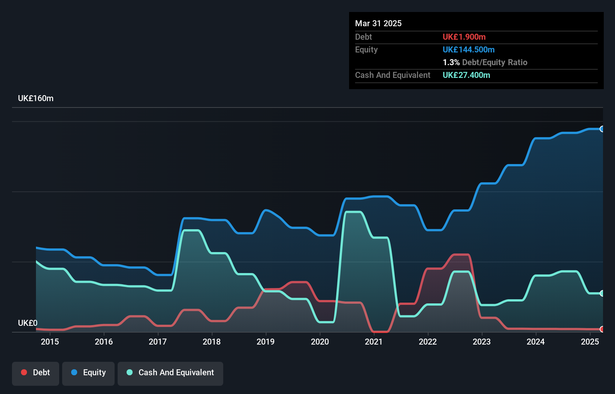Image resolution: width=615 pixels, height=394 pixels.
Task: Click the 2019 x-axis label
Action: 266,342
